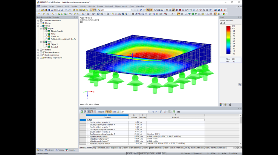The width and height of the screenshot is (278, 155).
Task: Click the green support display icon in toolbar
Action: click(196, 14)
